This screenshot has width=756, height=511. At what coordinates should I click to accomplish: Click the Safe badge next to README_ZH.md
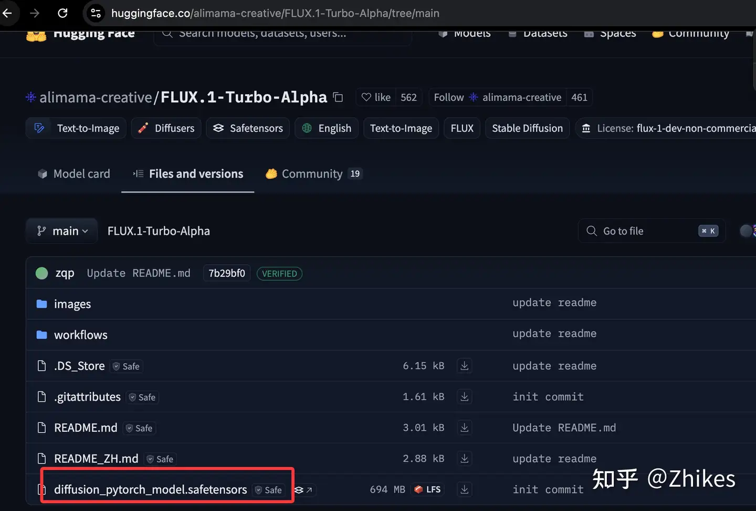click(160, 460)
